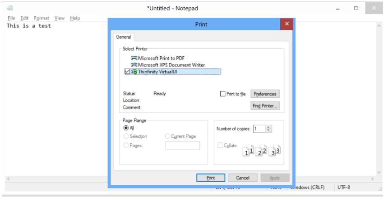Open the Edit menu in Notepad
384x197 pixels.
[x=24, y=18]
